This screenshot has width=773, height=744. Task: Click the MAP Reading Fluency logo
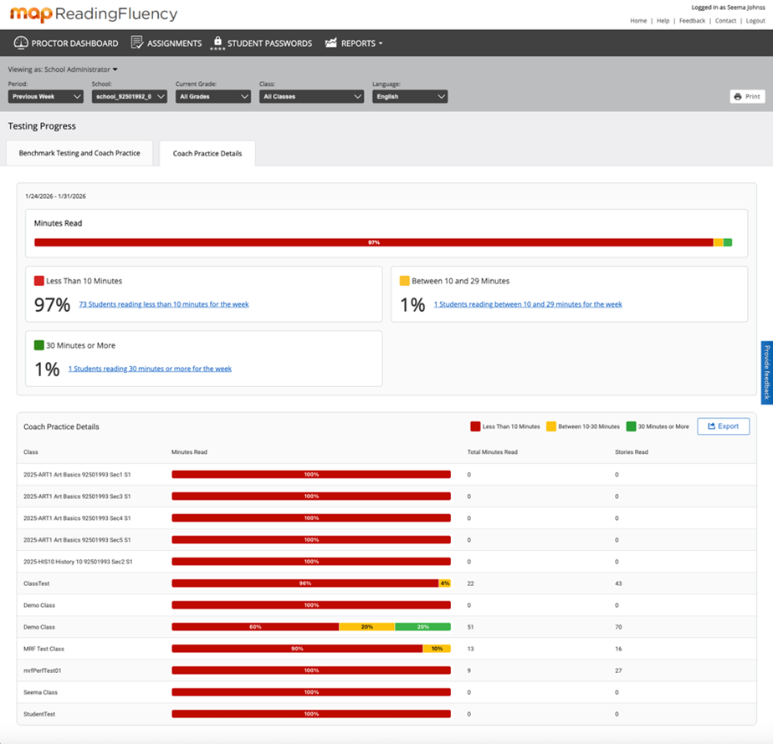pos(94,14)
